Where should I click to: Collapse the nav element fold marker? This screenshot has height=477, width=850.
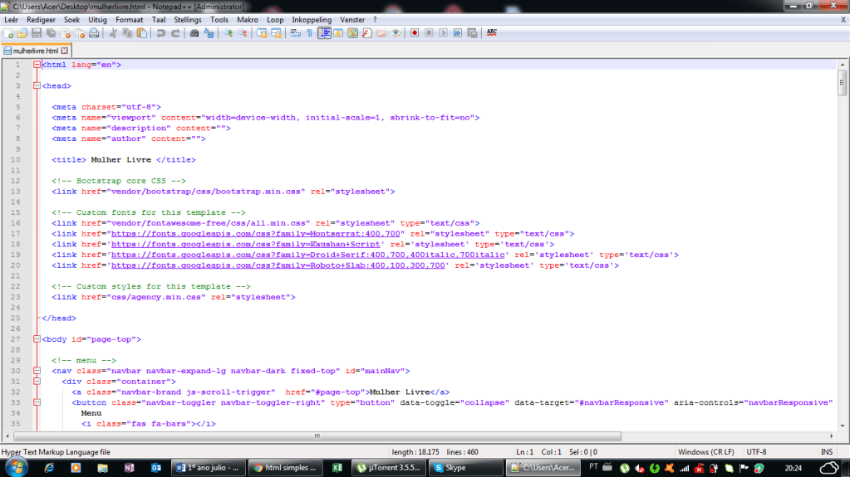click(x=37, y=371)
